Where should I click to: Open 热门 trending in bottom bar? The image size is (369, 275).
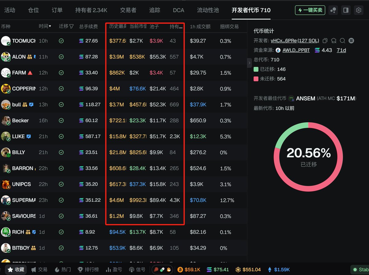coord(62,269)
